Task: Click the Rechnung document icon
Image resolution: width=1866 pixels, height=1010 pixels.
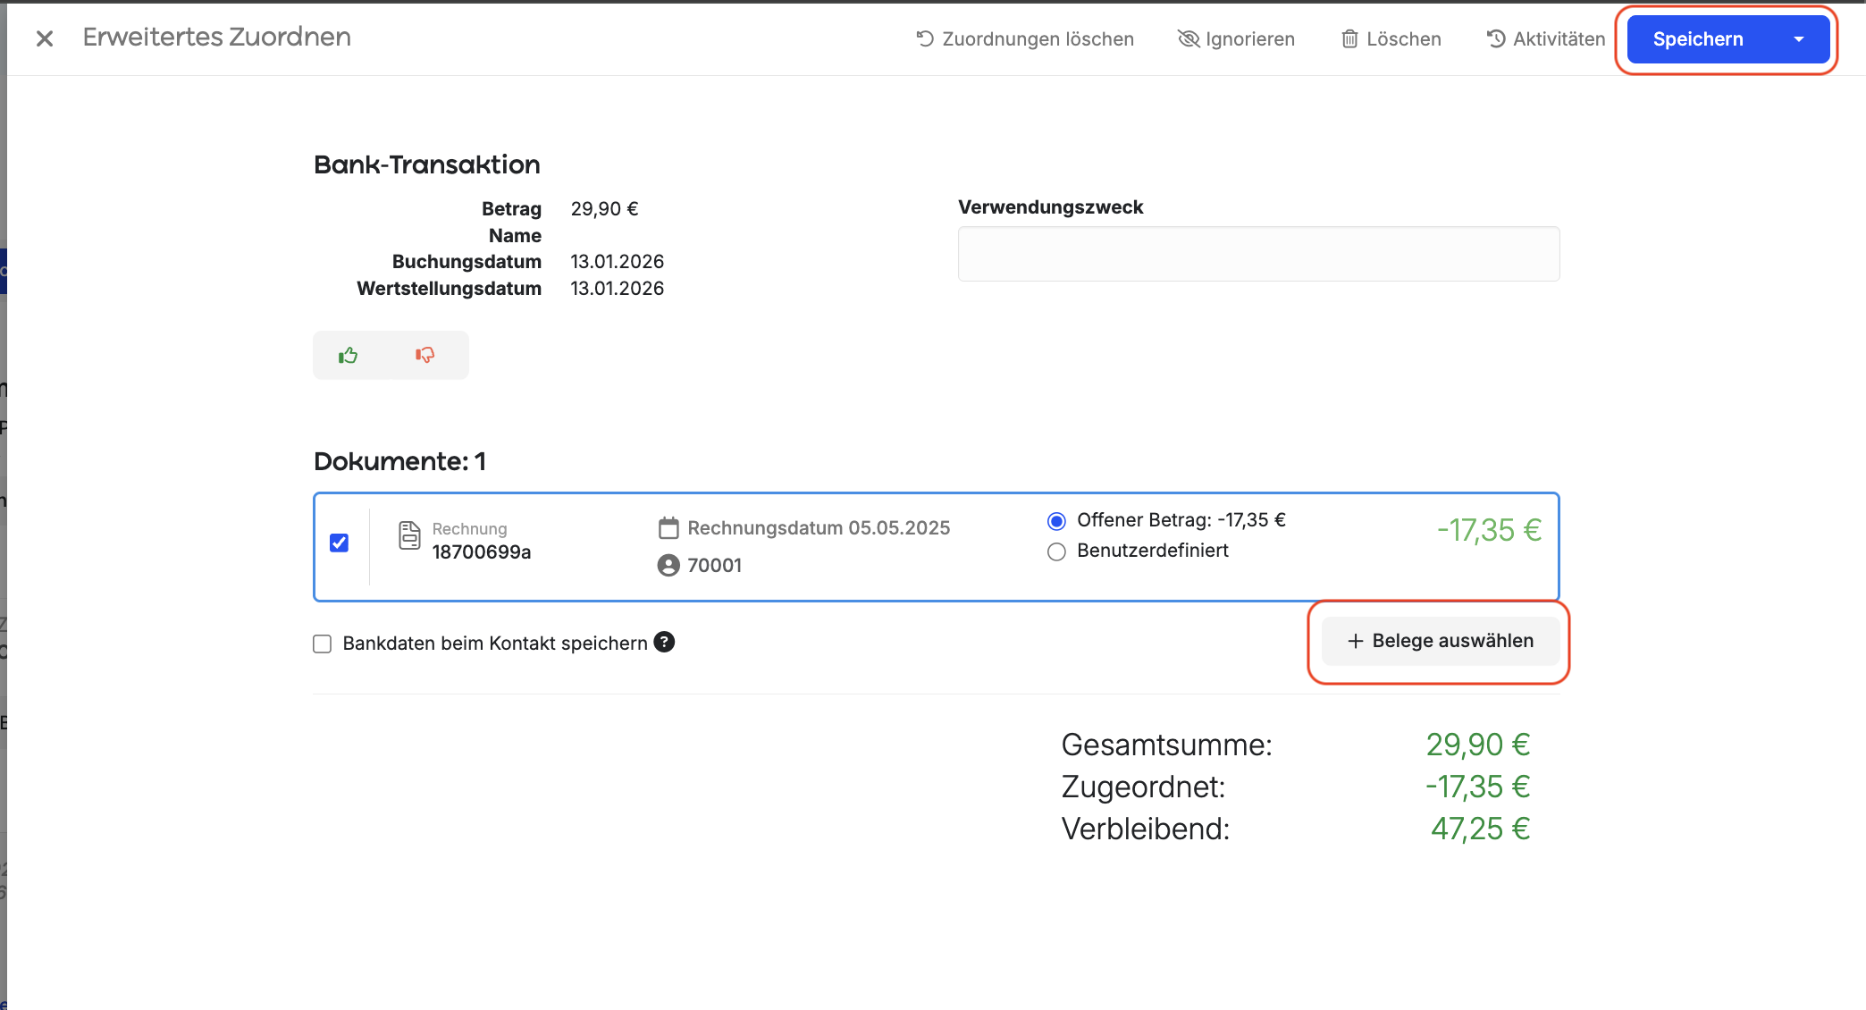Action: point(409,535)
